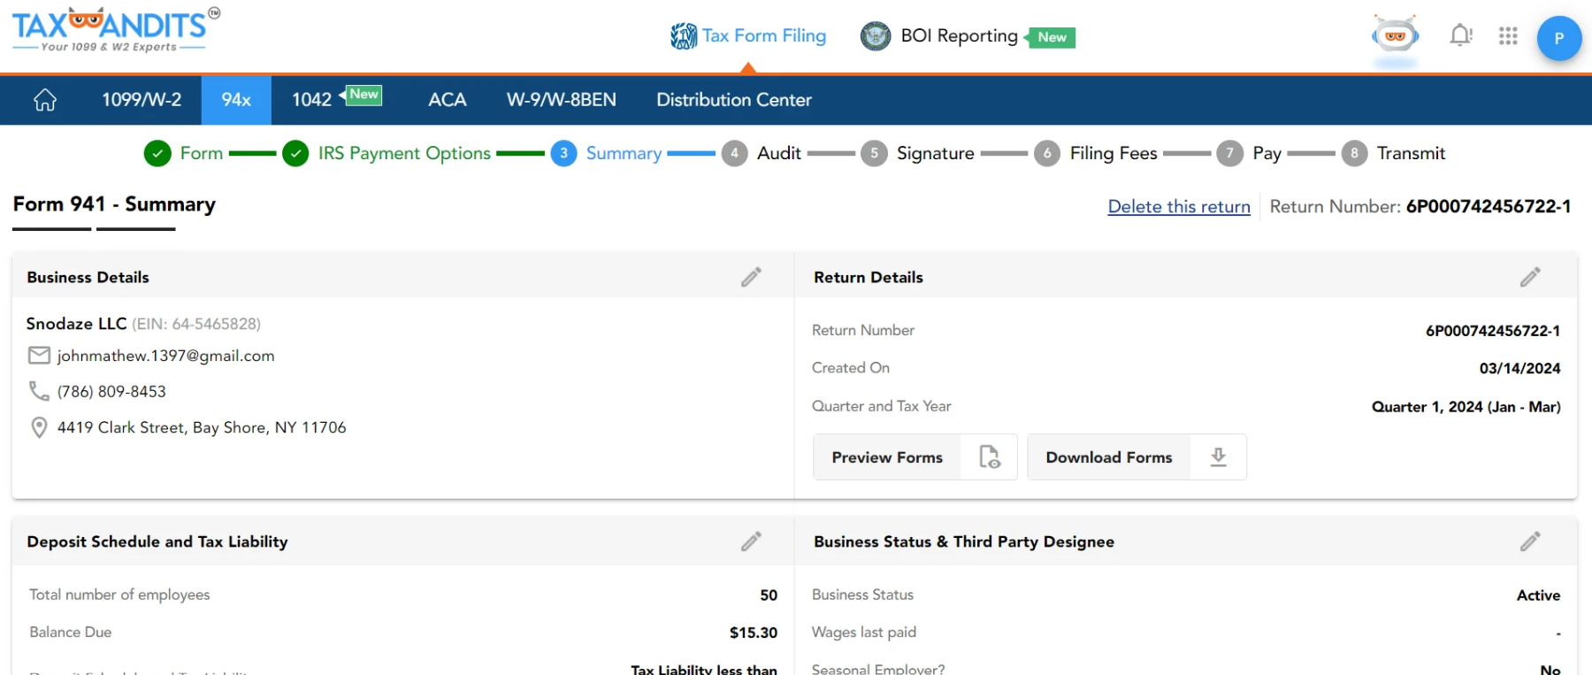
Task: Go to the Home icon tab
Action: (x=45, y=100)
